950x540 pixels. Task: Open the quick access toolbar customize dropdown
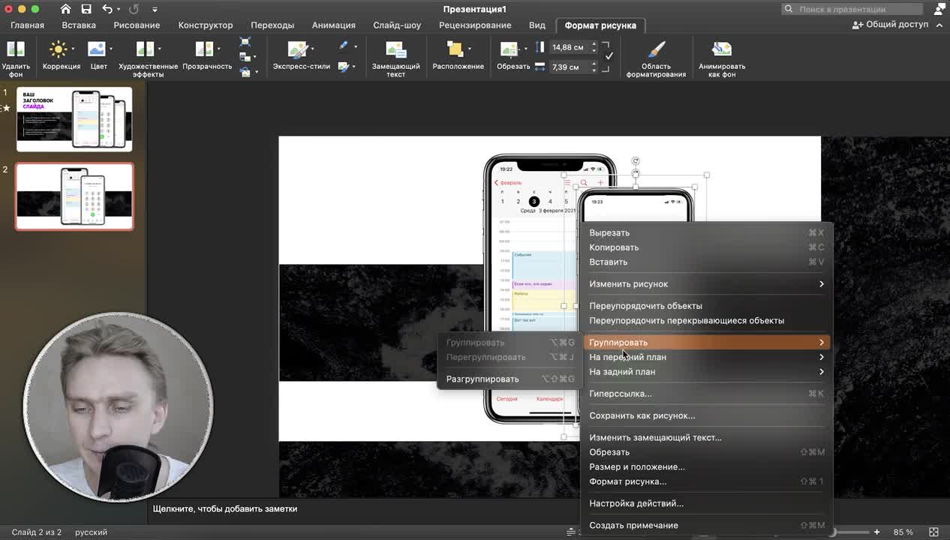(x=155, y=9)
